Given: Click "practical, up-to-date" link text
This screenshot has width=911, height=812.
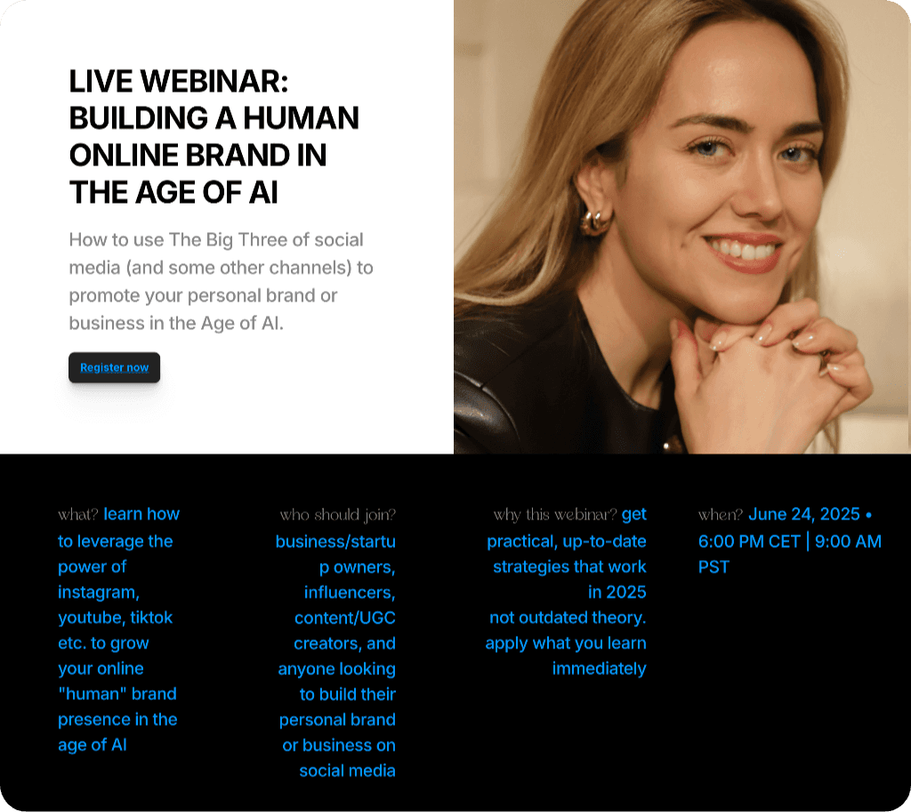Looking at the screenshot, I should click(567, 542).
